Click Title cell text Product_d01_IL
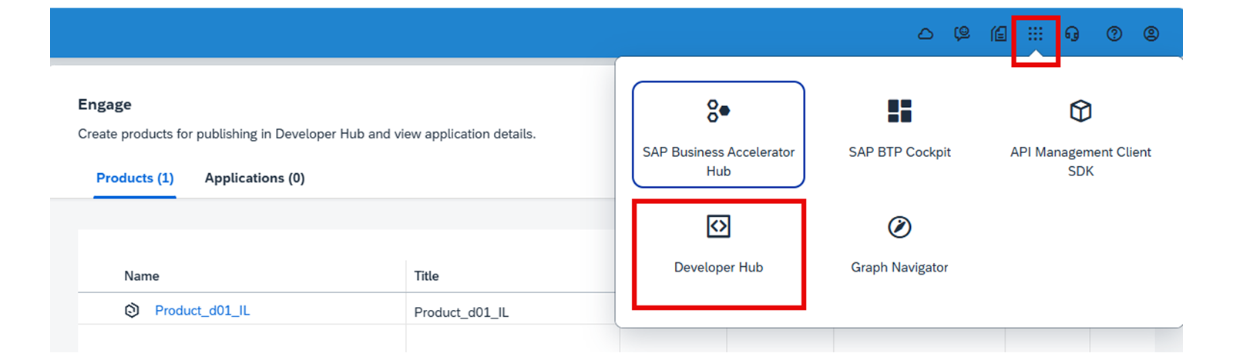1233x360 pixels. (461, 312)
